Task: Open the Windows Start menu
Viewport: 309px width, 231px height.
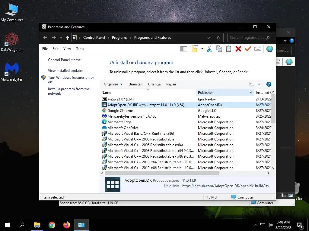Action: (7, 225)
